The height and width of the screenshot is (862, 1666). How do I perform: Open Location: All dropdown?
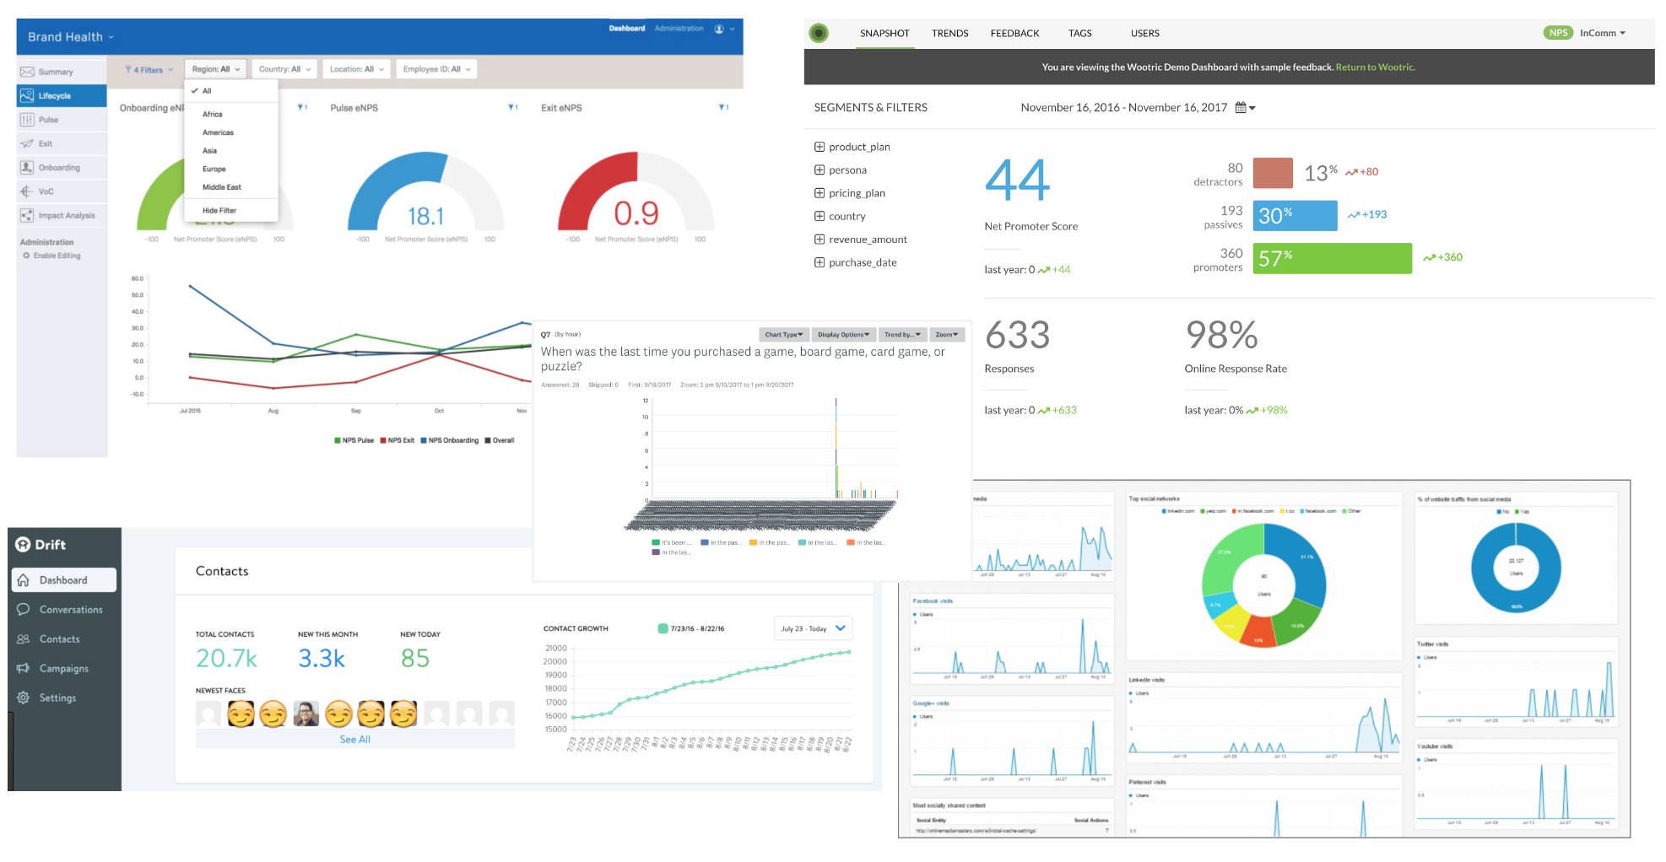pos(356,69)
